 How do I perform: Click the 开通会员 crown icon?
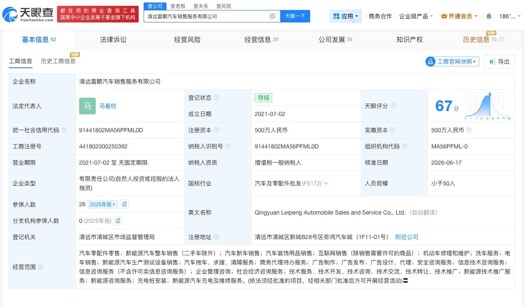pyautogui.click(x=444, y=16)
